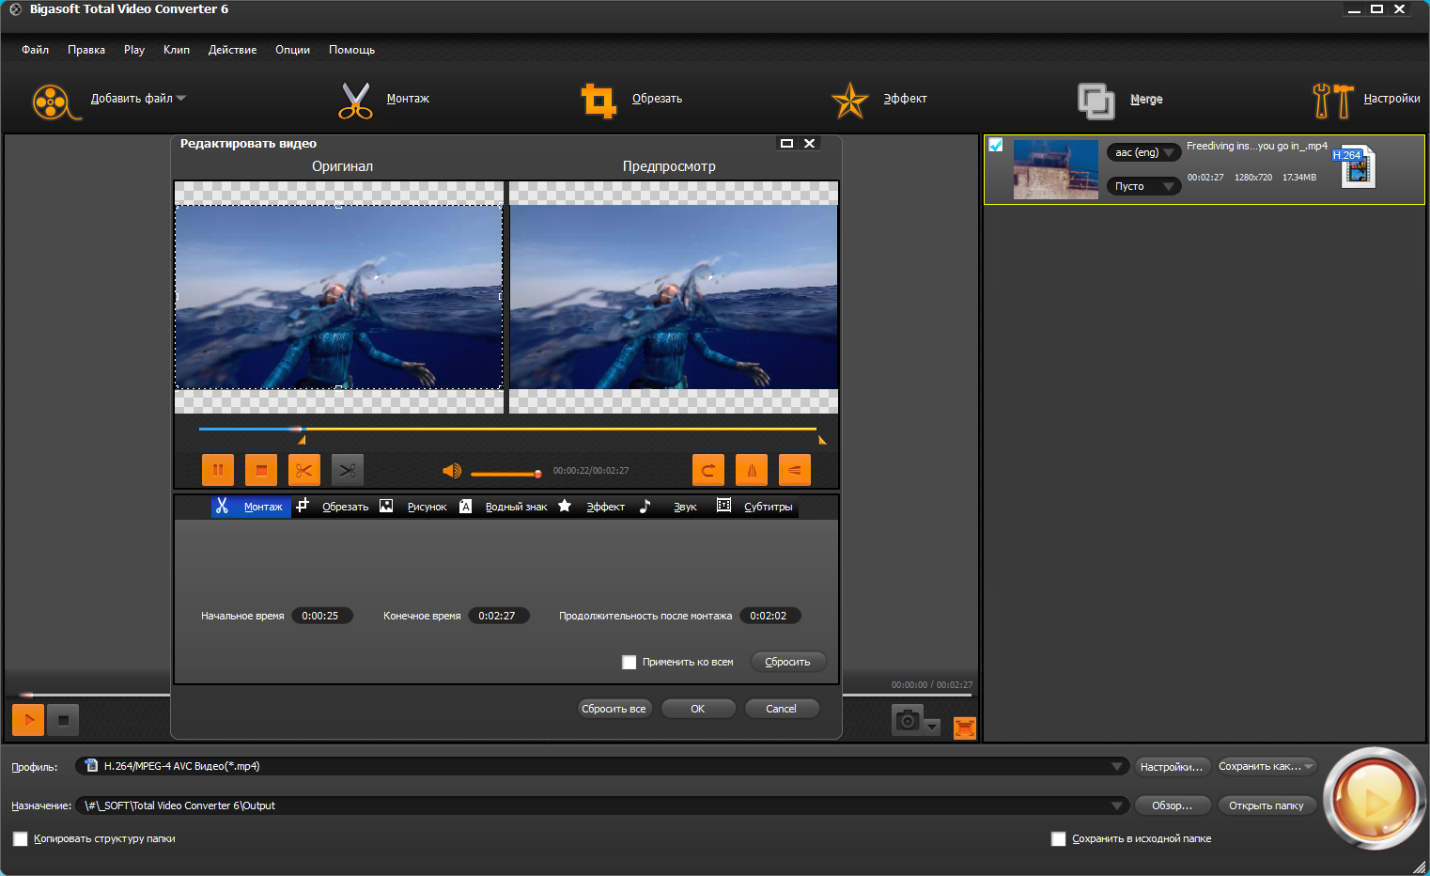1430x876 pixels.
Task: Click the star Эффект toolbar icon
Action: [x=849, y=101]
